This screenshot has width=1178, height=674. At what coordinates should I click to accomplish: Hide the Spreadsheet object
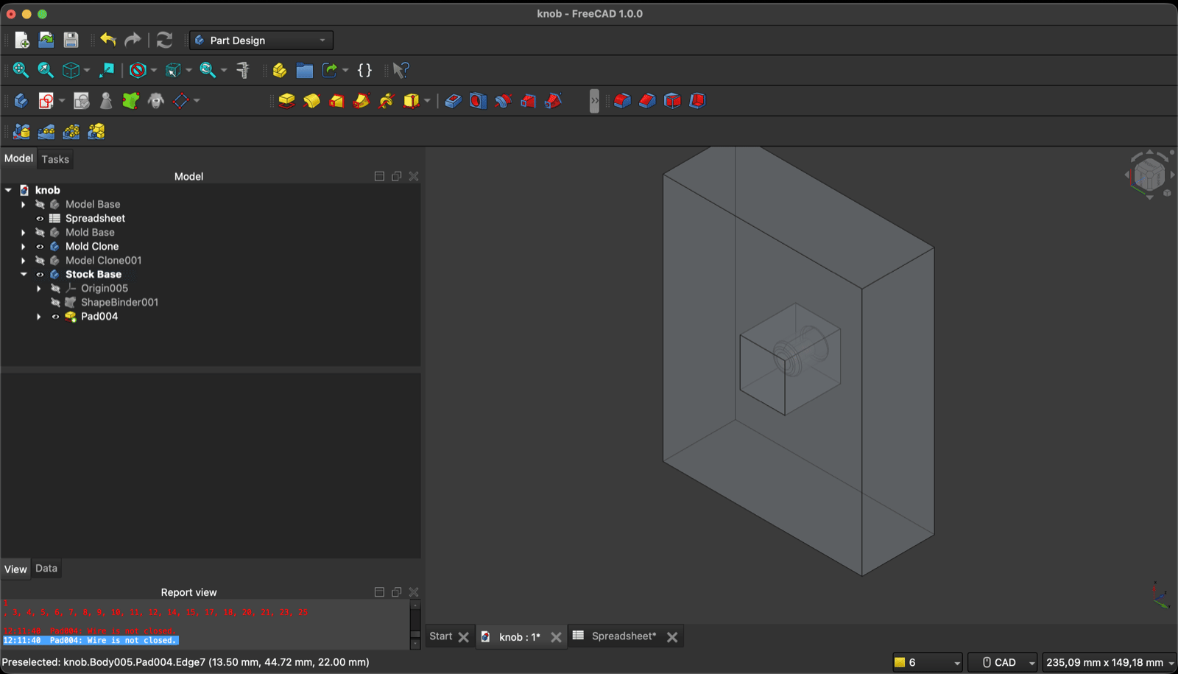click(x=40, y=218)
